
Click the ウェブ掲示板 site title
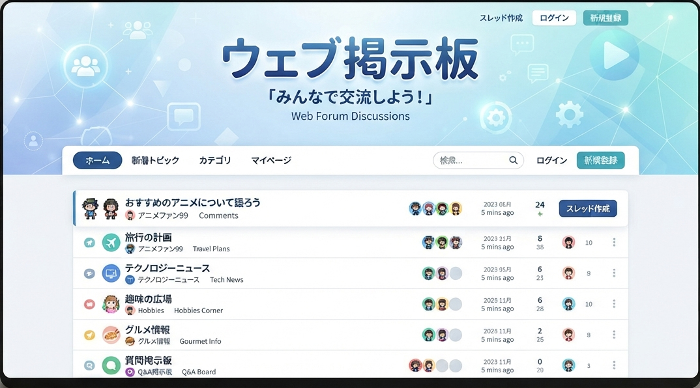coord(350,59)
